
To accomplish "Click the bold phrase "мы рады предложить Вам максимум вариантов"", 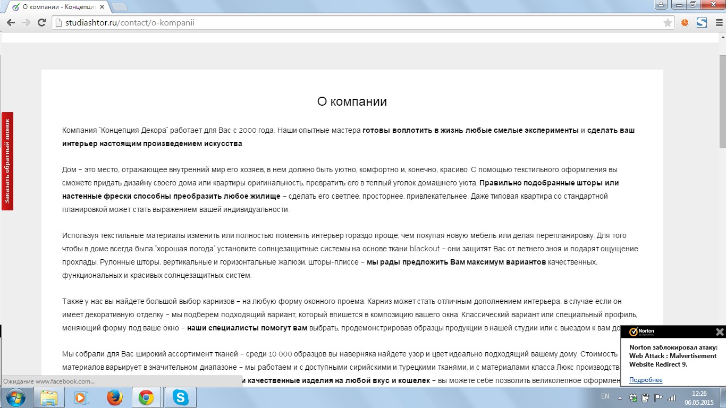I will pos(457,262).
